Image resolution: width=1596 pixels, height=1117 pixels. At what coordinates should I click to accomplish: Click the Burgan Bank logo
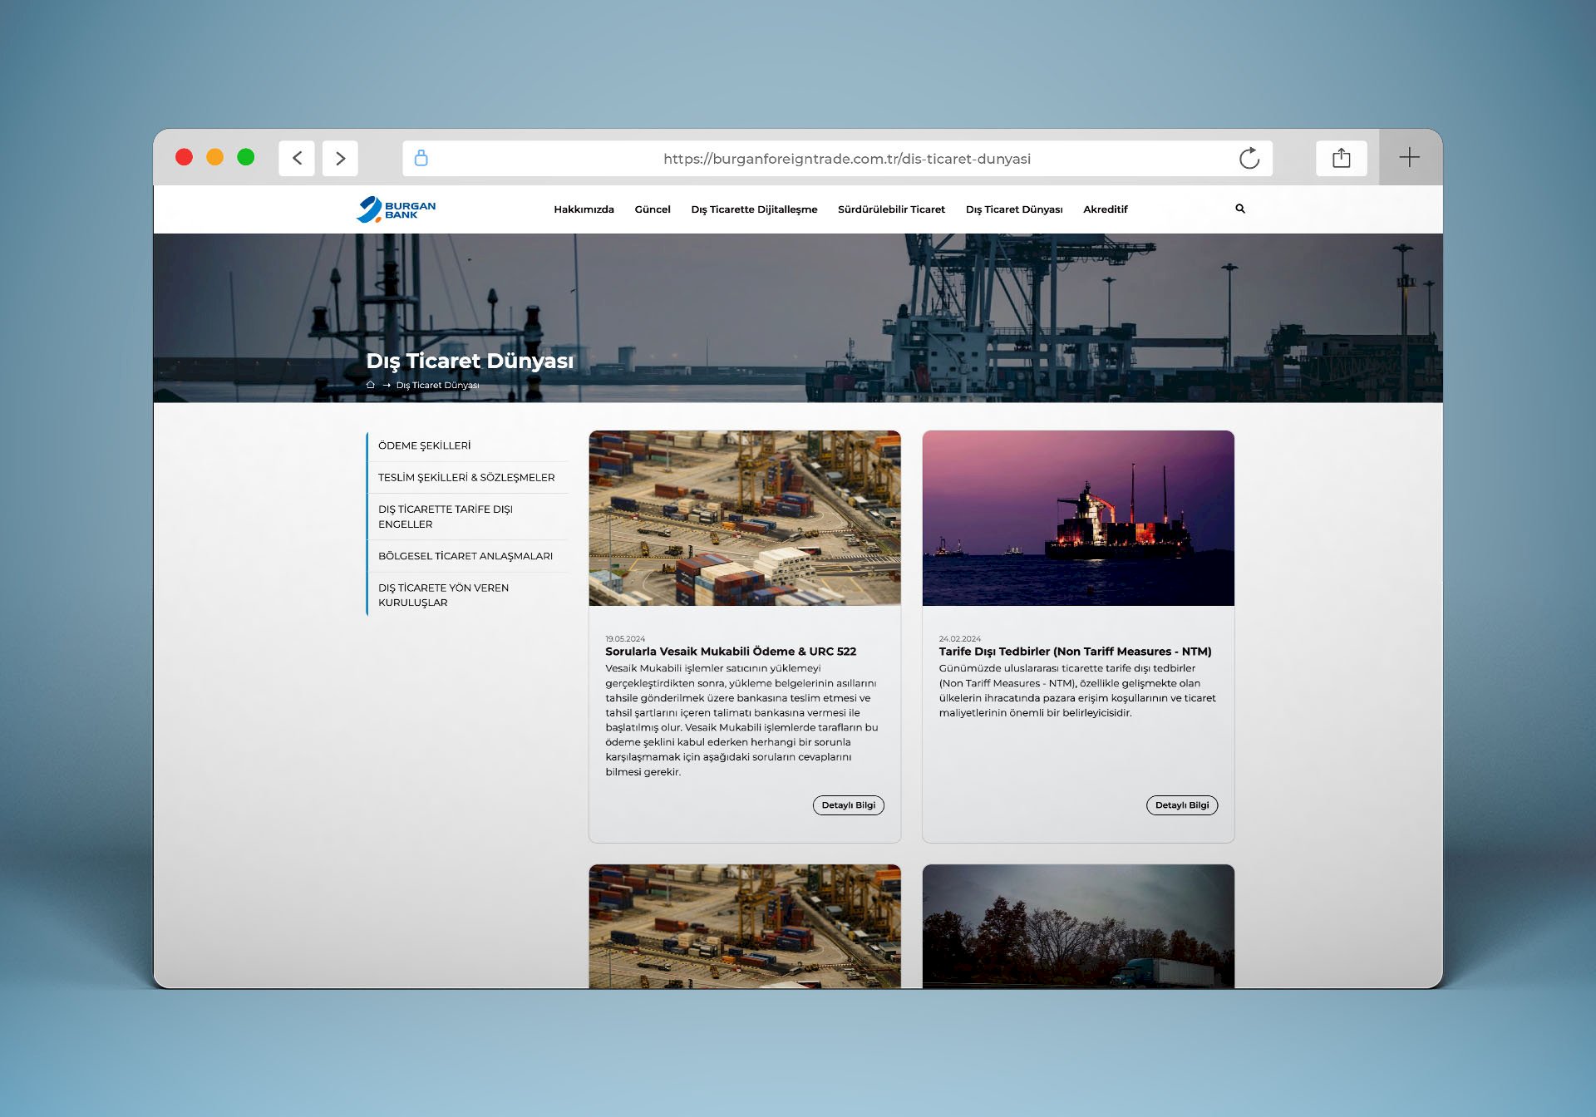(397, 209)
